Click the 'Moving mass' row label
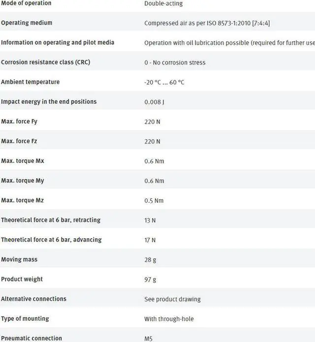Viewport: 315px width, 342px height. (x=19, y=259)
